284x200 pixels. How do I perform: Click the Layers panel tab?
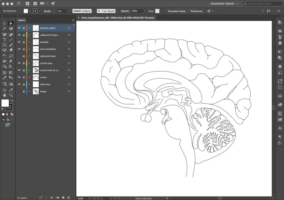[22, 20]
